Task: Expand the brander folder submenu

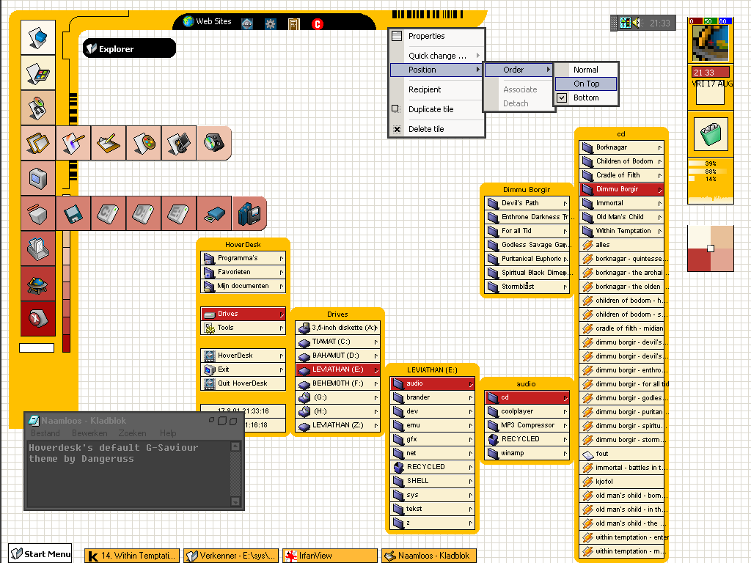Action: point(432,397)
